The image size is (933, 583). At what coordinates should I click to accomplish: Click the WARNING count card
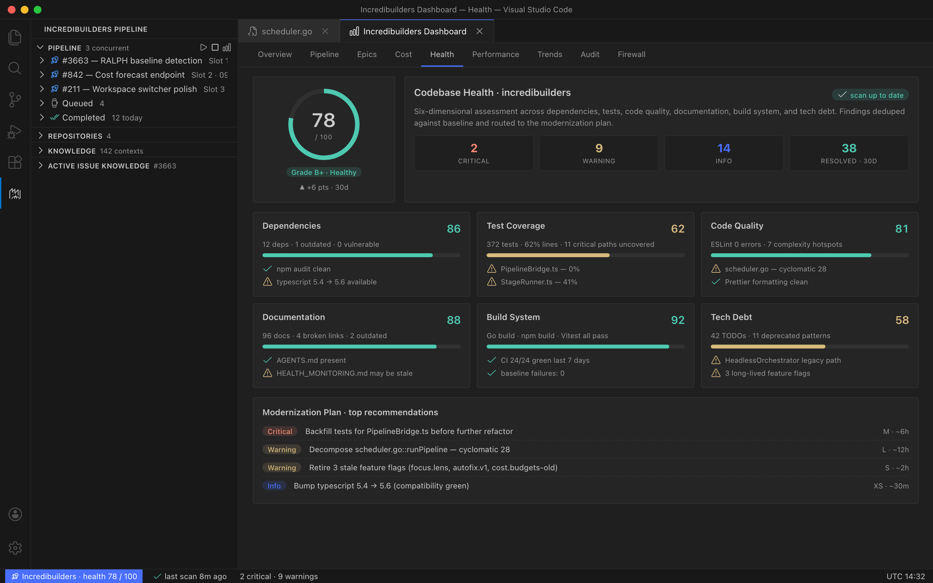(599, 153)
